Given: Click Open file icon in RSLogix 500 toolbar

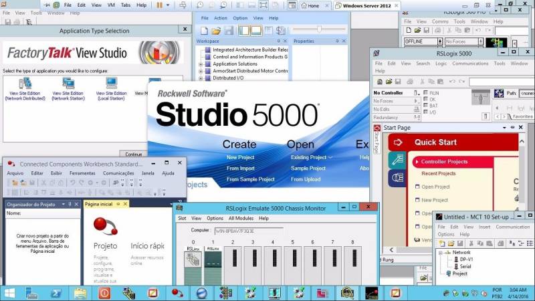Looking at the screenshot, I should coord(417,30).
